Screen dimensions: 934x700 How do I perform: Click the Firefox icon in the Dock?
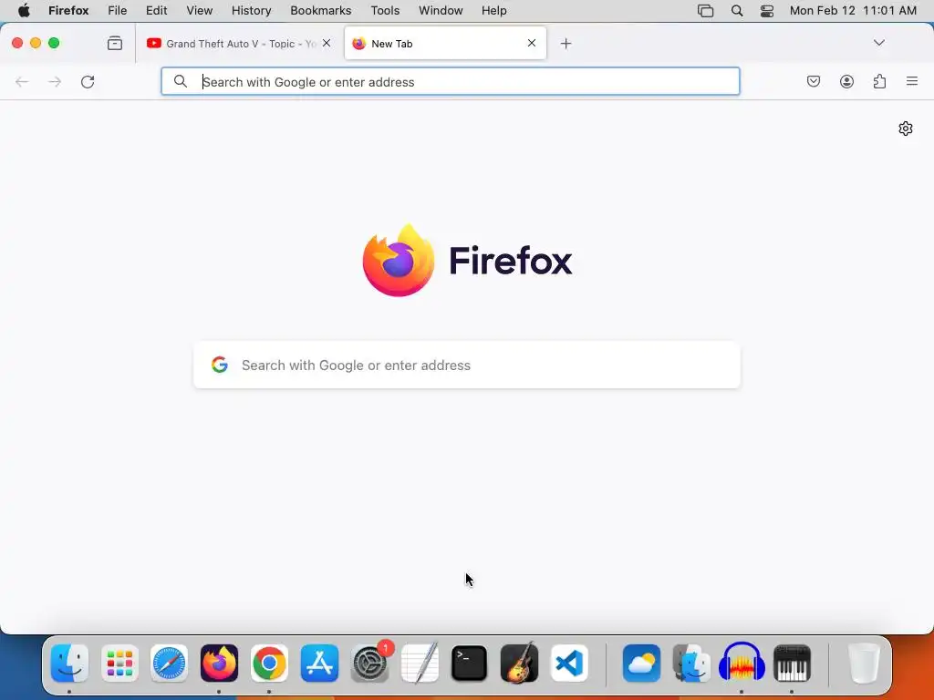[x=219, y=664]
